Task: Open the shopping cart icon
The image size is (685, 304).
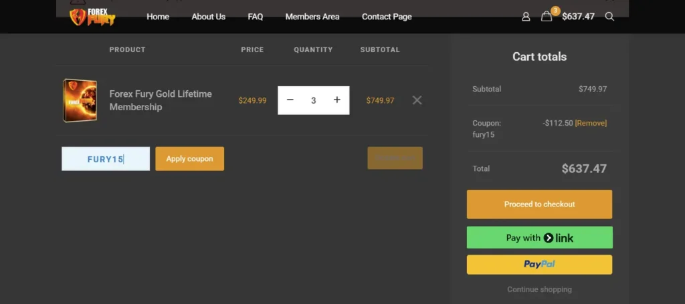Action: click(x=547, y=17)
